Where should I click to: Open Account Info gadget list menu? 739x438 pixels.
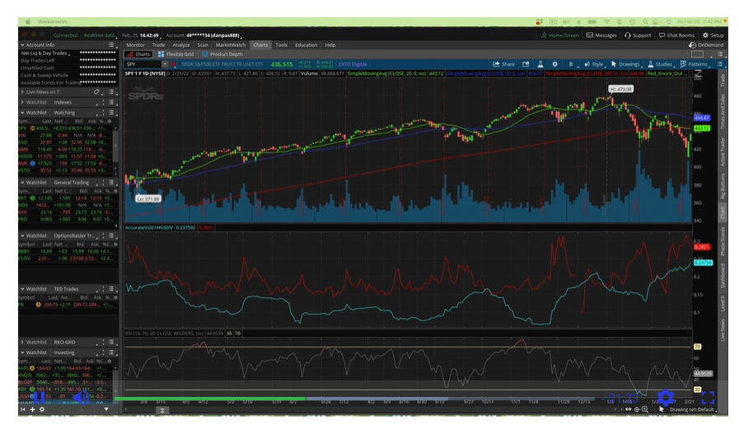click(111, 44)
